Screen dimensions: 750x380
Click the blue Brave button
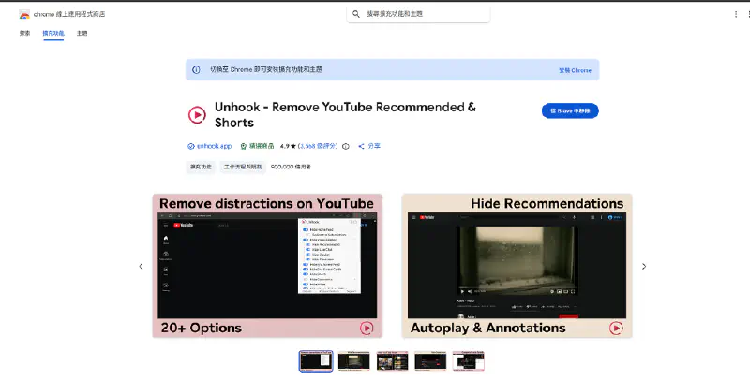[570, 110]
